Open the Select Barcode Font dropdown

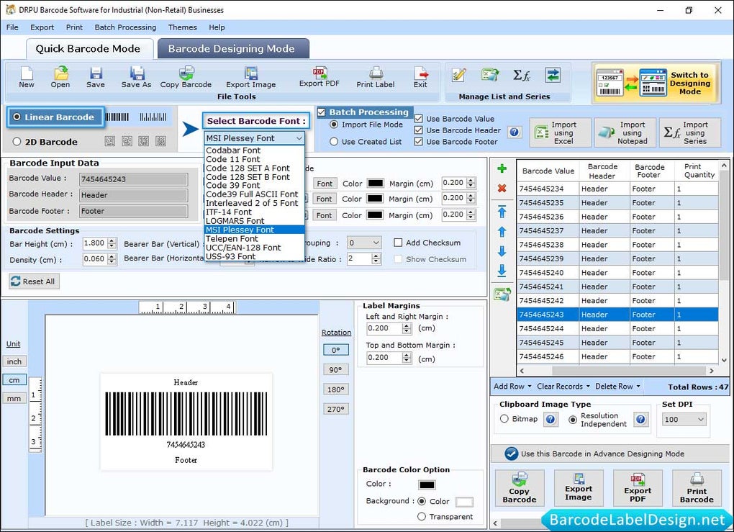(x=298, y=137)
